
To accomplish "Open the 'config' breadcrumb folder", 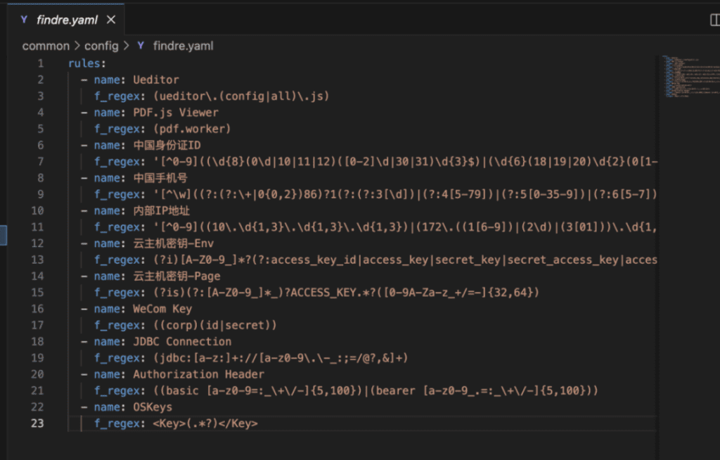I will click(x=102, y=46).
